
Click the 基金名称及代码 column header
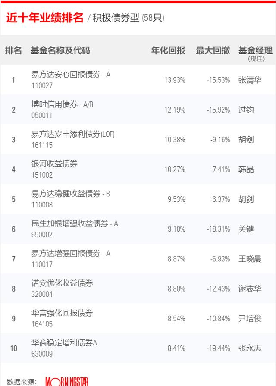60,50
